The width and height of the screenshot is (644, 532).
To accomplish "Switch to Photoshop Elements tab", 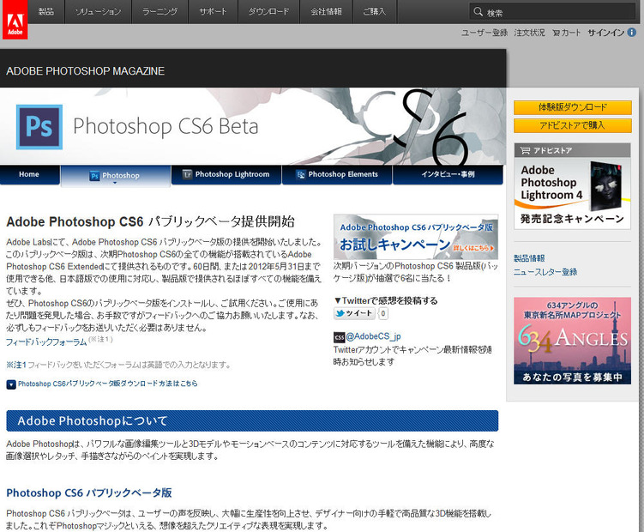I will pyautogui.click(x=337, y=174).
